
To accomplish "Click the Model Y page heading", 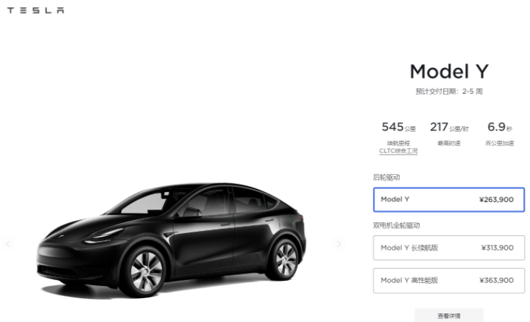I will 449,71.
